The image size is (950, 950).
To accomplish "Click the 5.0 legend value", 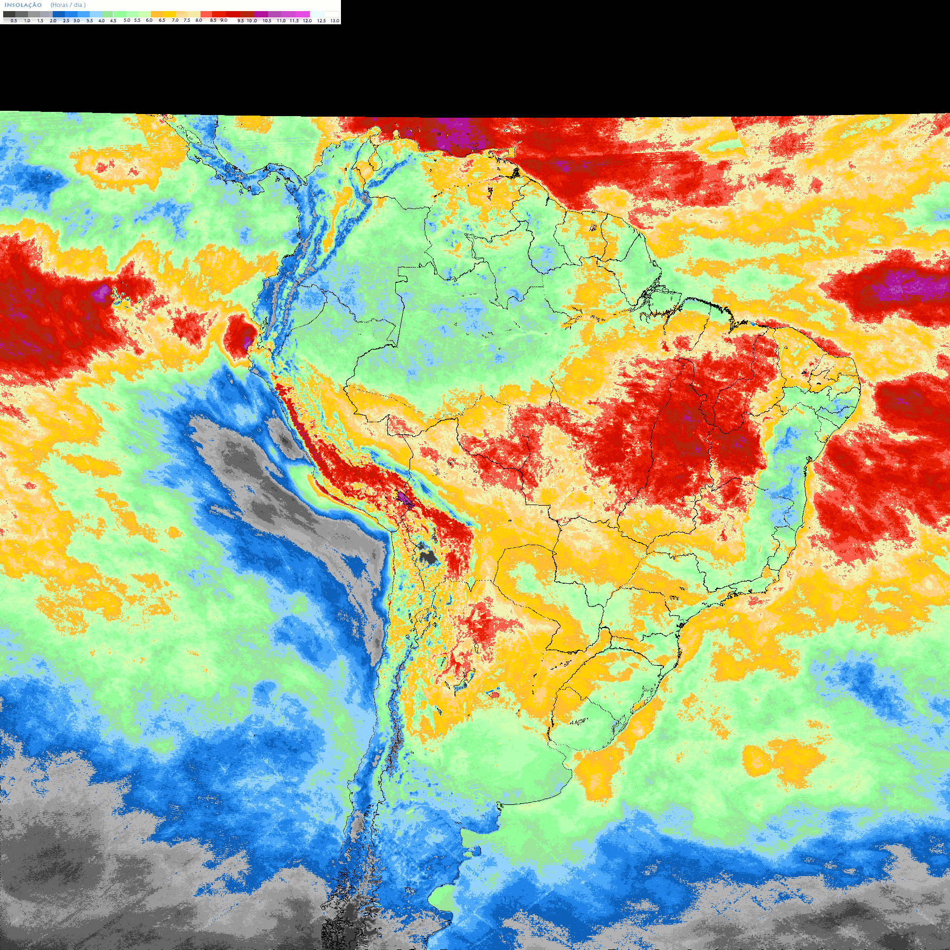I will pos(127,20).
